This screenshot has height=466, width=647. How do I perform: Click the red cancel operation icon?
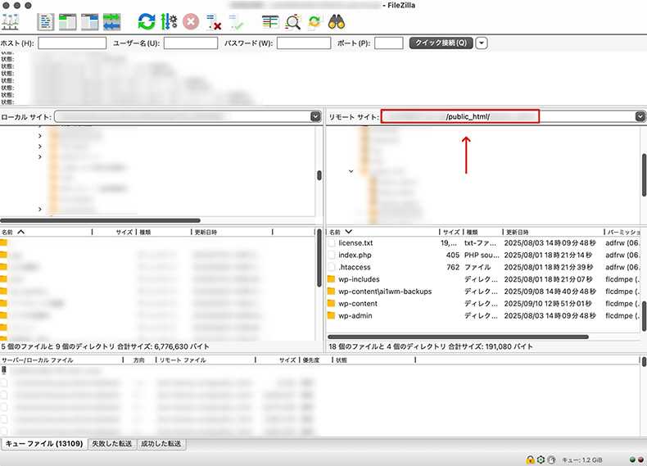coord(190,21)
